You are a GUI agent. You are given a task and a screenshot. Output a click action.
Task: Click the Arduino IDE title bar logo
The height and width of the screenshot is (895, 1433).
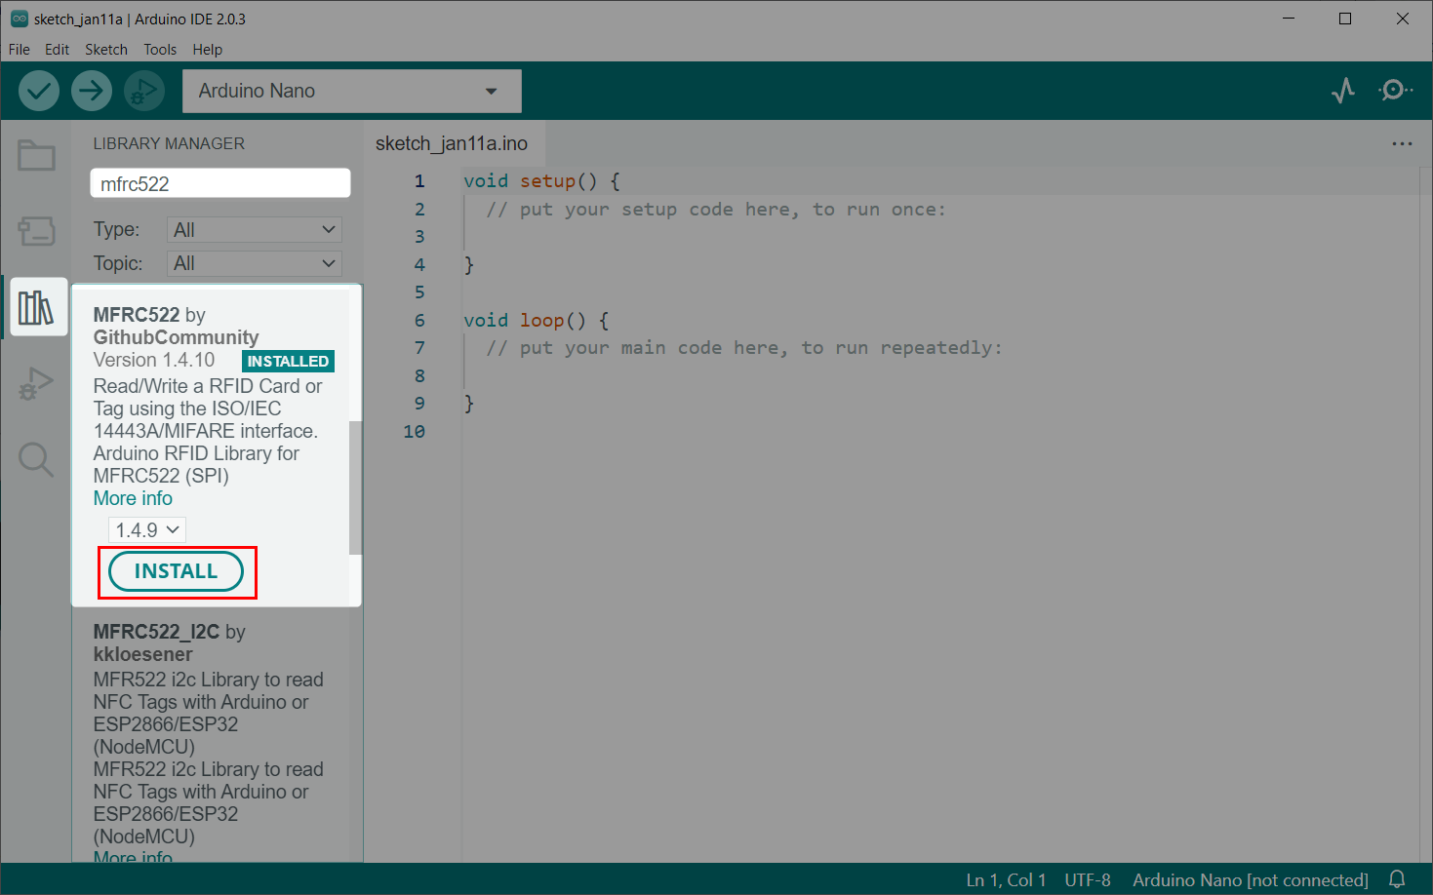pyautogui.click(x=19, y=19)
